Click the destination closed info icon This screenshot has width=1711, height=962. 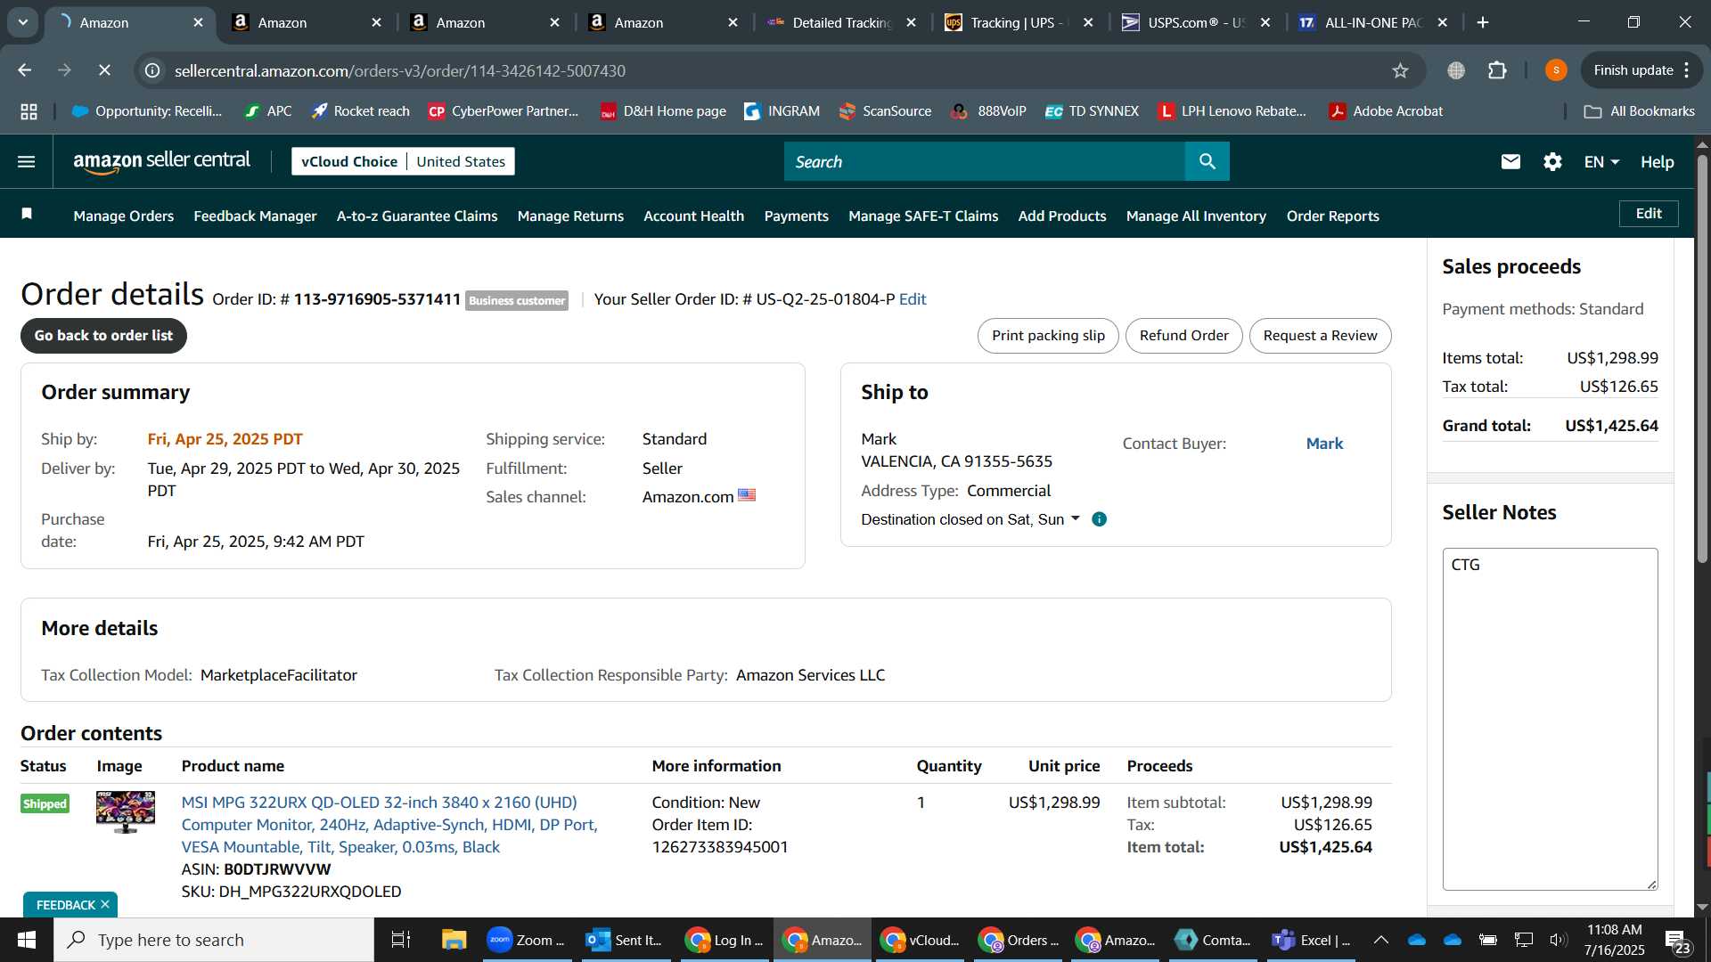[x=1100, y=519]
